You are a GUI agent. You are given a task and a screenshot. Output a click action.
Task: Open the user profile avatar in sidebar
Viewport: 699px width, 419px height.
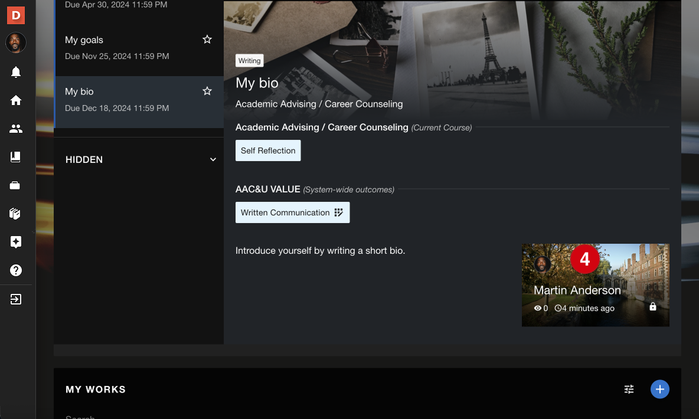[15, 43]
